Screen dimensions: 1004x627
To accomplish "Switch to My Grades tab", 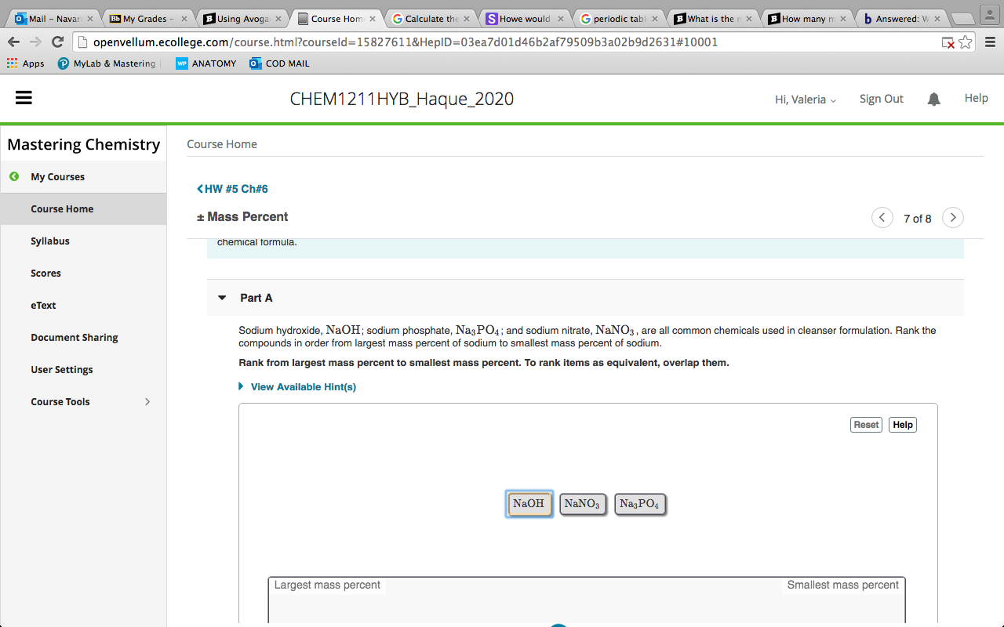I will [147, 18].
